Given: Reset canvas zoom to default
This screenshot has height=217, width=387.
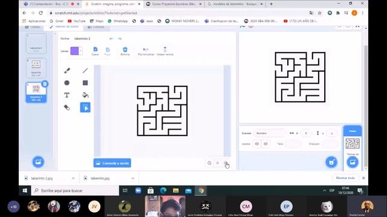Looking at the screenshot, I should pyautogui.click(x=218, y=163).
